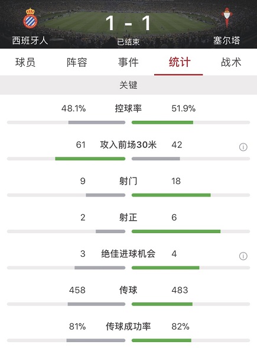Tap the 已结束 match status text
The height and width of the screenshot is (348, 257).
pyautogui.click(x=128, y=41)
